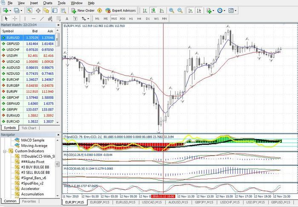Switch to the EURGBP,M15 chart tab
This screenshot has width=298, height=207.
(x=100, y=202)
